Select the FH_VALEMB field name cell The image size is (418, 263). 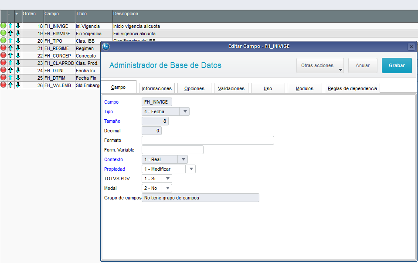59,85
